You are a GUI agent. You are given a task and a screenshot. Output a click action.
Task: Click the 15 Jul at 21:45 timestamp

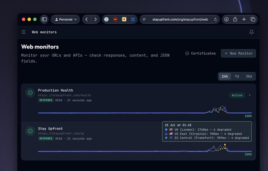tap(178, 125)
